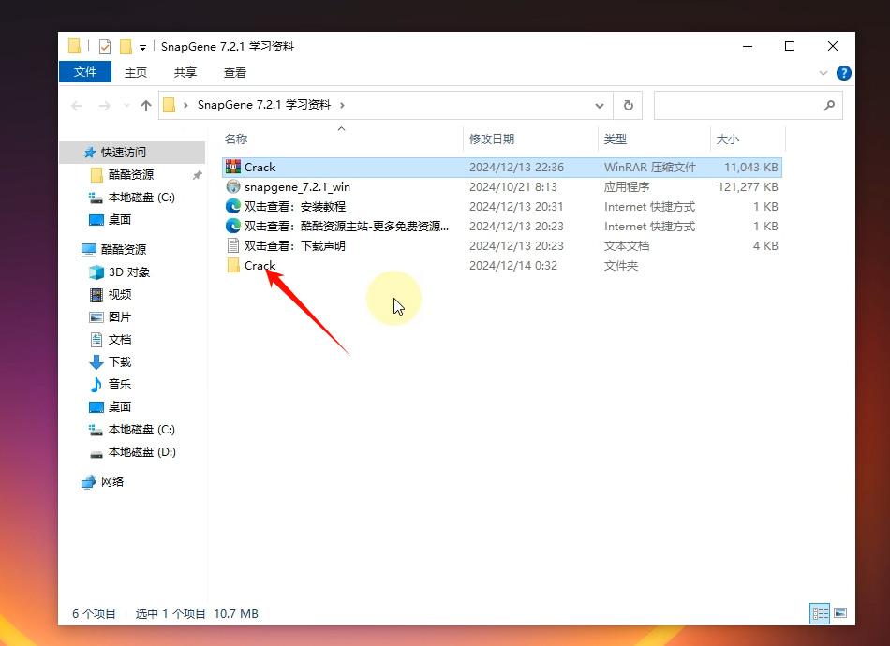Sort files by 大小 column header
This screenshot has width=890, height=646.
[728, 139]
